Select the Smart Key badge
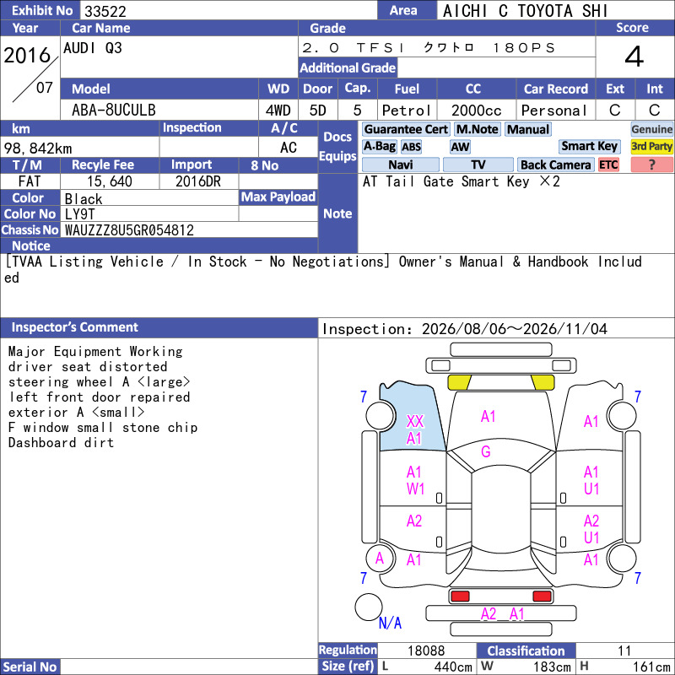Image resolution: width=675 pixels, height=675 pixels. [x=589, y=146]
